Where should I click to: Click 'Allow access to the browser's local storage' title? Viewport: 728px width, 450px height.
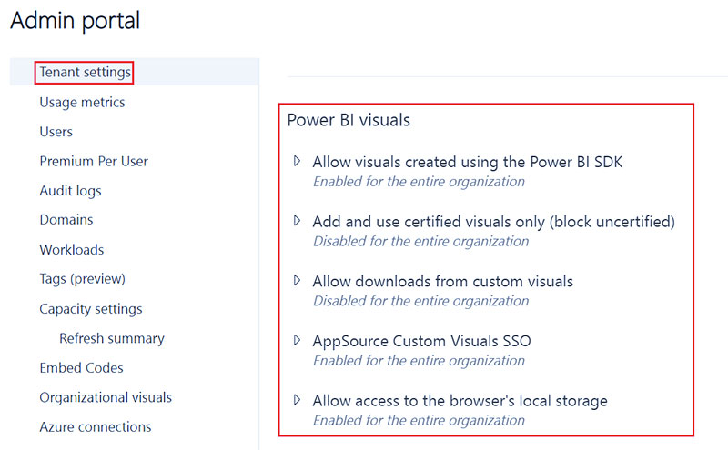[460, 401]
